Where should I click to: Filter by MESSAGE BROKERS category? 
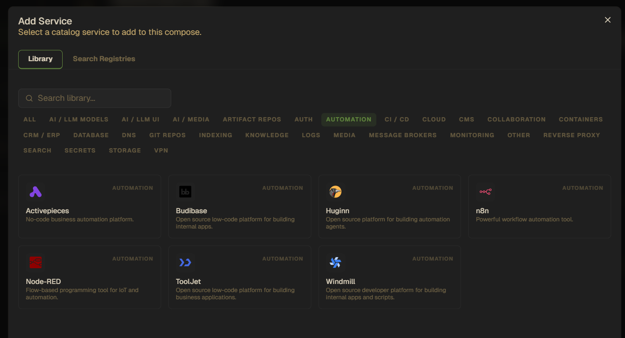(x=403, y=135)
